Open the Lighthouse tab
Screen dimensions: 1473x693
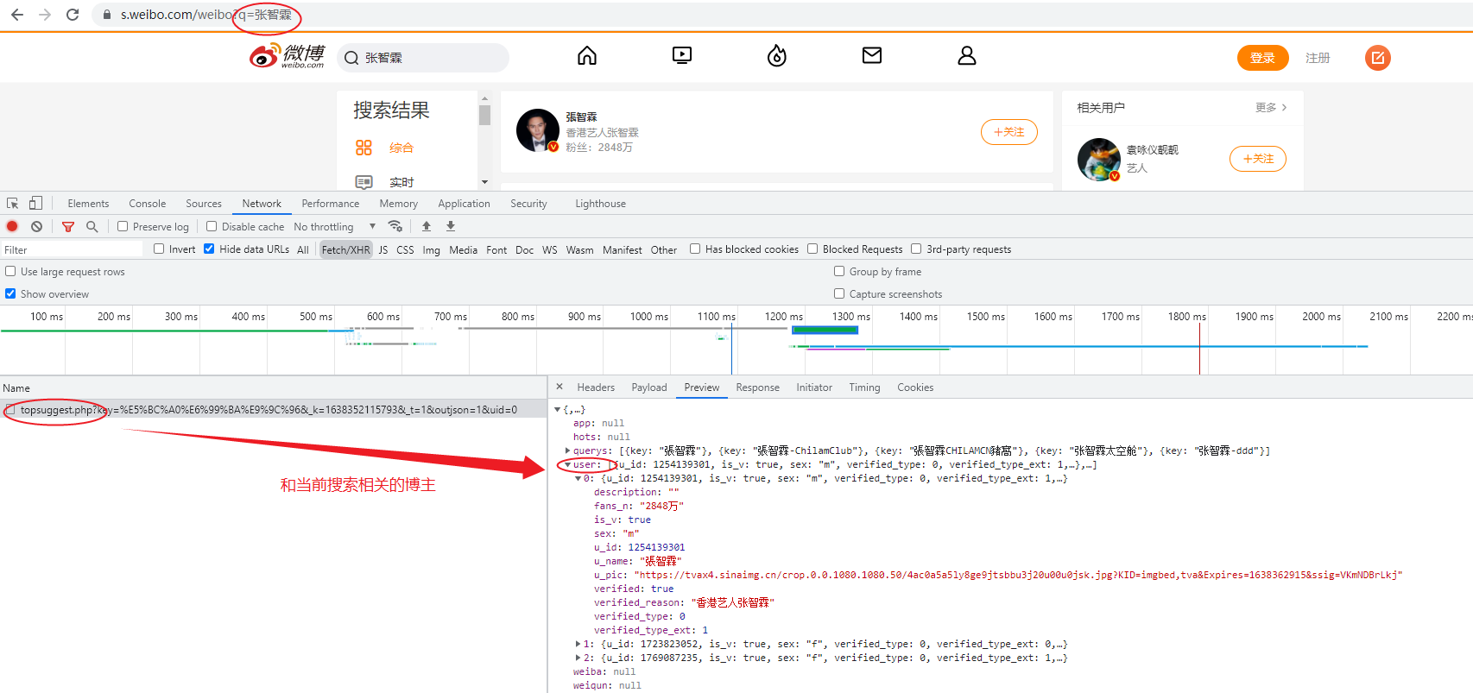601,204
